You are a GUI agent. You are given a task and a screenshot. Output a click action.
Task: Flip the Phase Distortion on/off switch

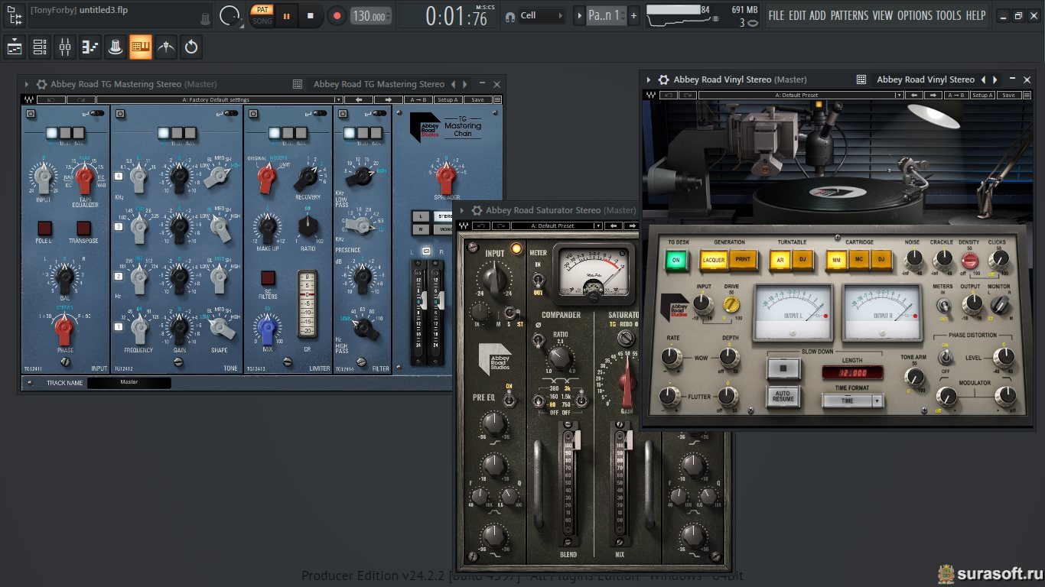tap(946, 357)
